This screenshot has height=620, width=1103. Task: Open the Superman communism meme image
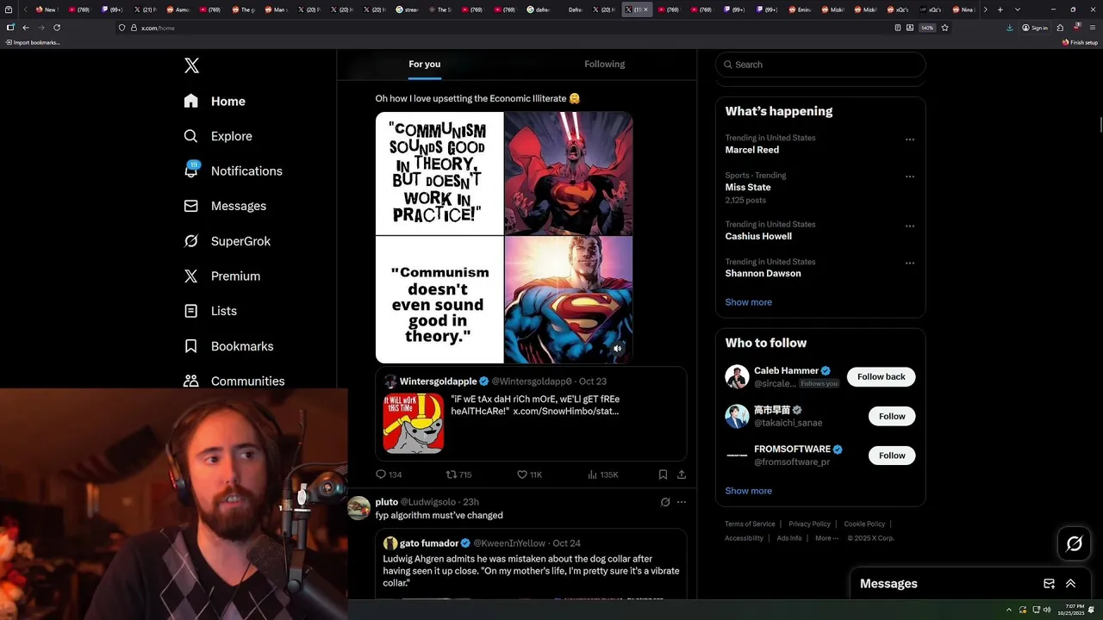pos(504,237)
